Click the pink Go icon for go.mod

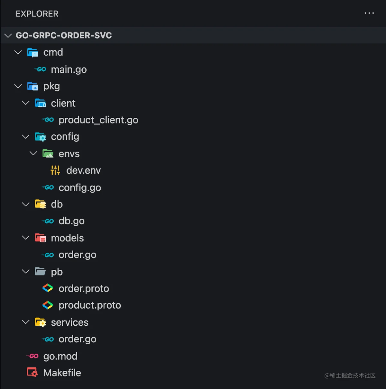click(x=32, y=356)
